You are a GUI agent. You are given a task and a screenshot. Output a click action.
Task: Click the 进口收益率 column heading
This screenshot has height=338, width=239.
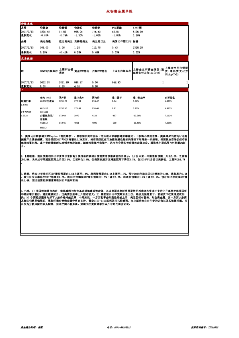point(139,98)
